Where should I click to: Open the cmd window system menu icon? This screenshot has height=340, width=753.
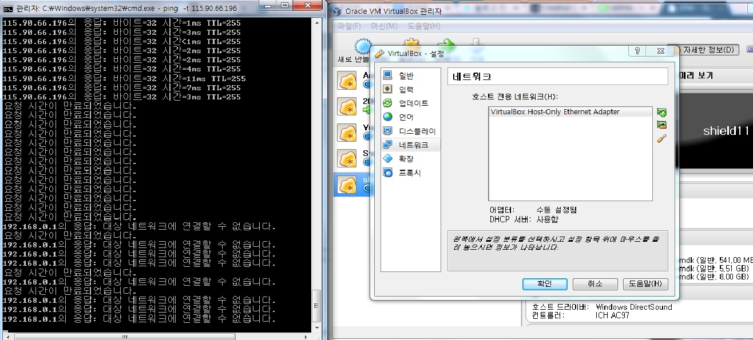(x=9, y=9)
